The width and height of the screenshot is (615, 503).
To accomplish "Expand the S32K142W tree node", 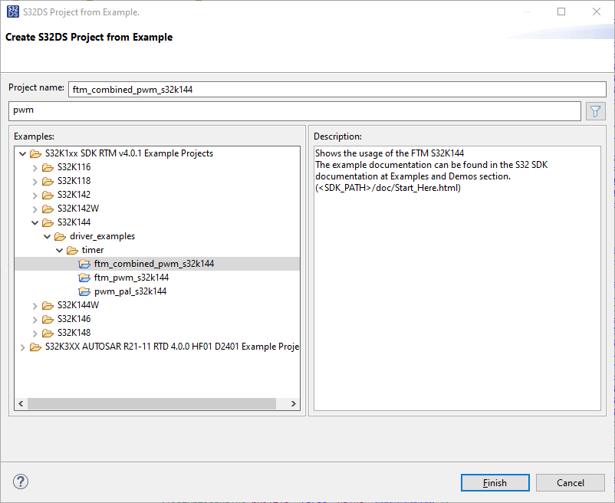I will 35,208.
